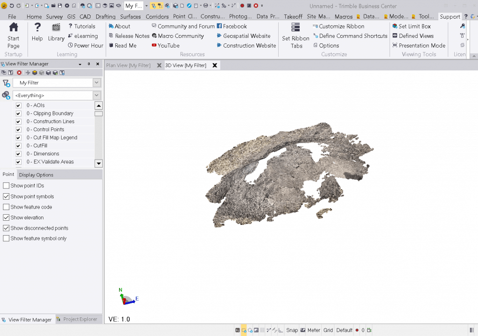This screenshot has width=478, height=336.
Task: Click the Meter units status entry
Action: (314, 330)
